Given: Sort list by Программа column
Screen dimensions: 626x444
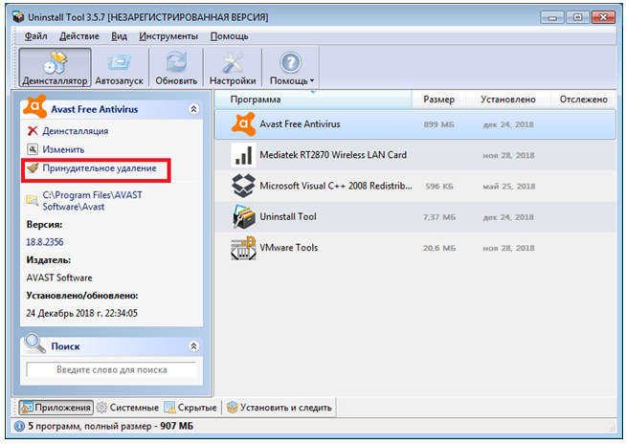Looking at the screenshot, I should tap(313, 100).
